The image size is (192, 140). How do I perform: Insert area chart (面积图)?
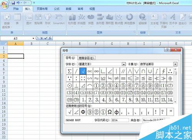[109, 20]
